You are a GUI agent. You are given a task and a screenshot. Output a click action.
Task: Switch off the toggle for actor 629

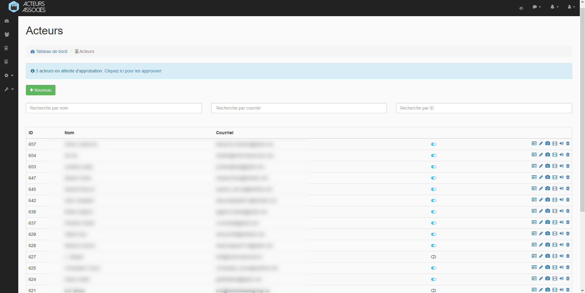pos(433,234)
